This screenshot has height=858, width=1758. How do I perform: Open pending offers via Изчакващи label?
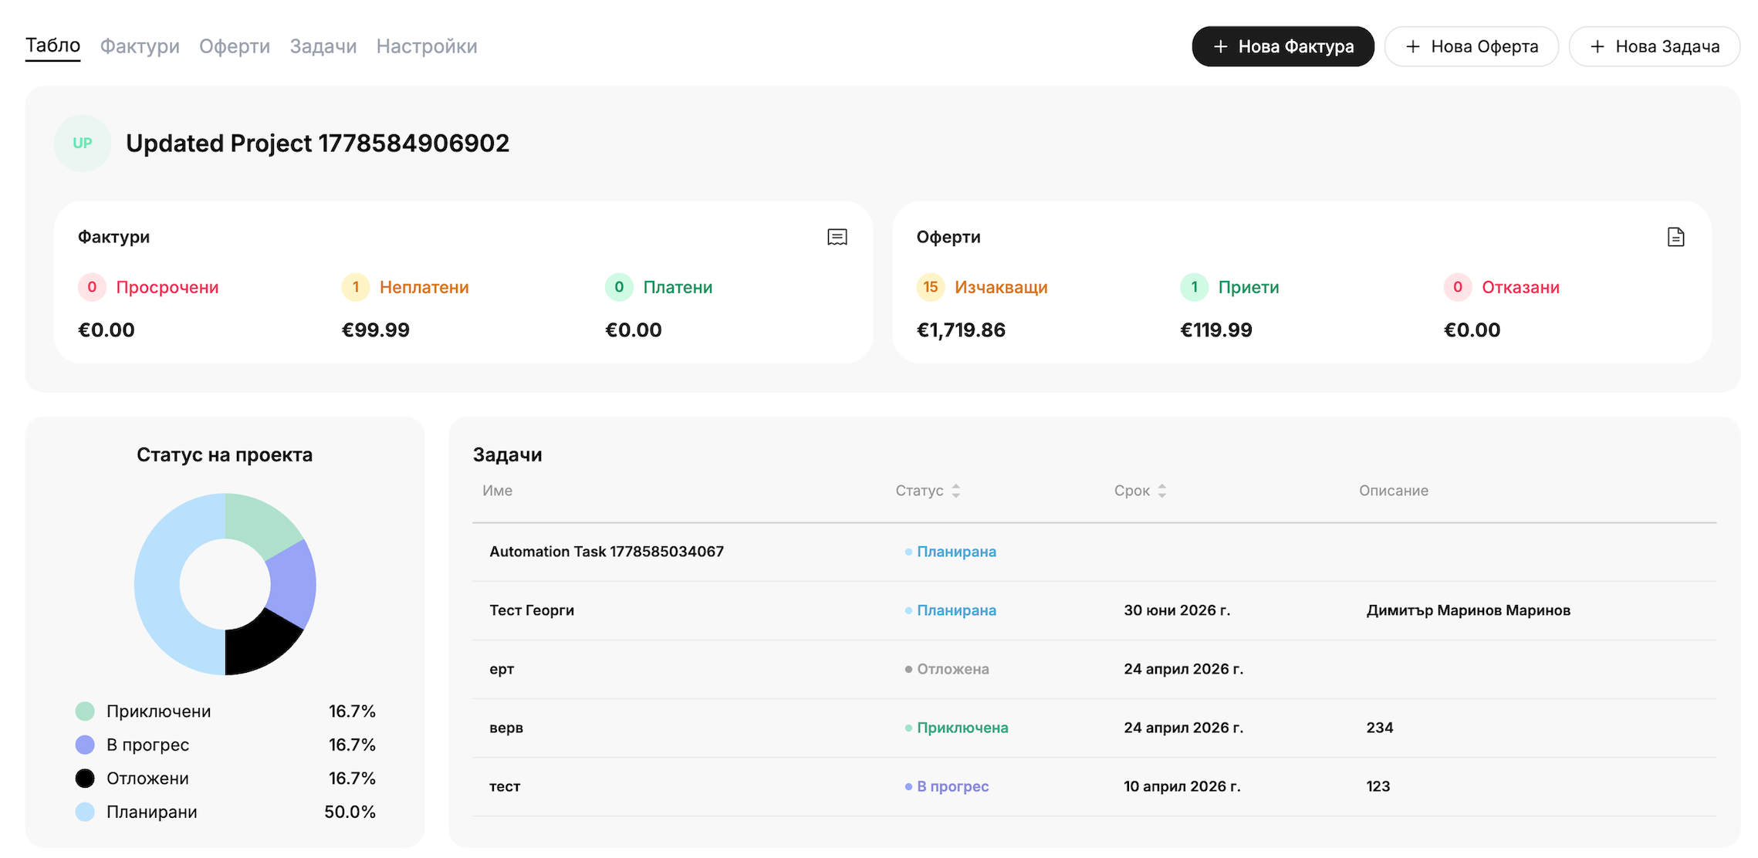pos(1001,287)
